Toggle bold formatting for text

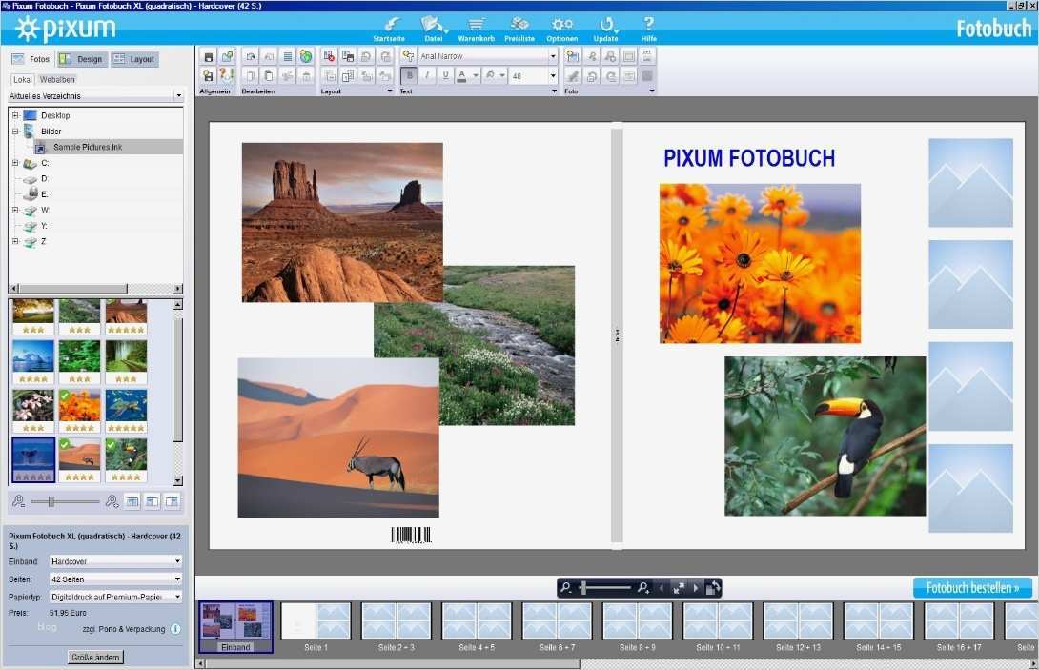(x=410, y=75)
